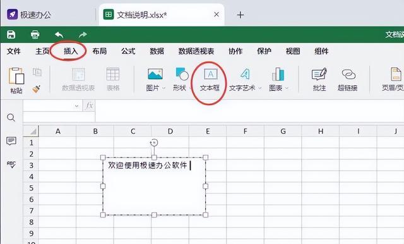Viewport: 404px width, 244px height.
Task: Click the text 欢迎使用极速办公软件 in text box
Action: click(x=147, y=166)
